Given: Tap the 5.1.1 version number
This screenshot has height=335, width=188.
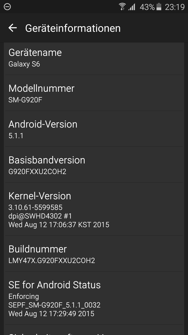Looking at the screenshot, I should tap(16, 136).
